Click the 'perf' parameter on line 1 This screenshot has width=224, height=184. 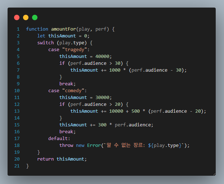pos(101,29)
